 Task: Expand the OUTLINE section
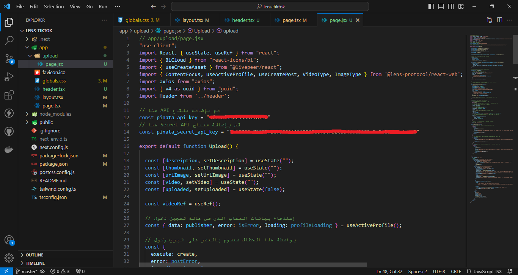[x=35, y=255]
